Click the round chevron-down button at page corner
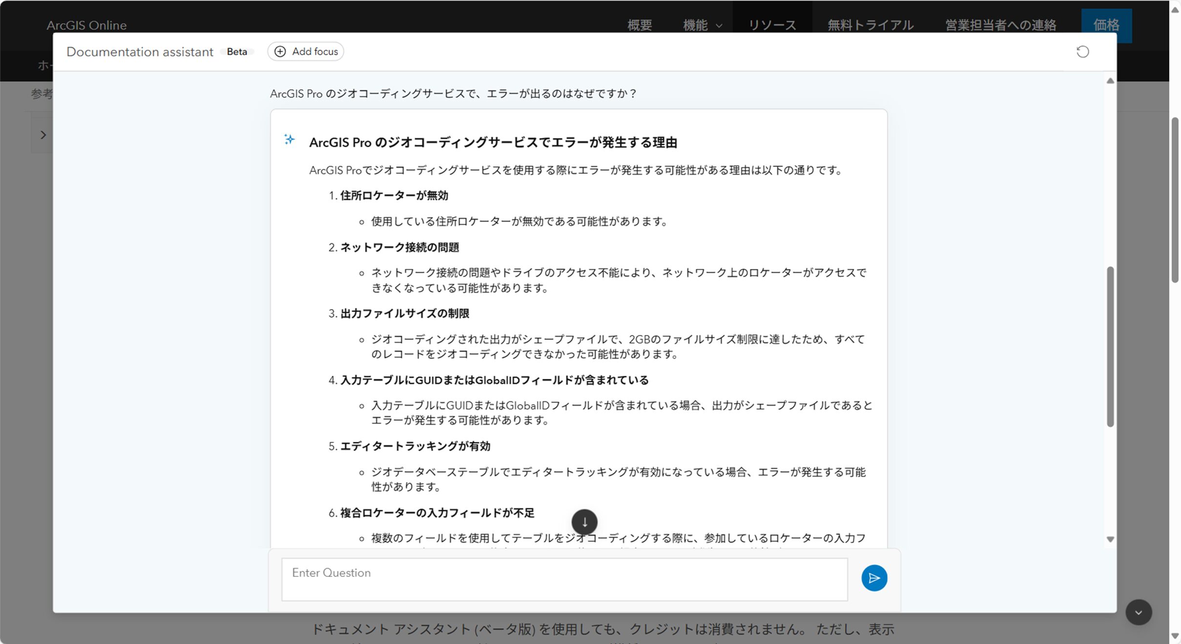This screenshot has width=1181, height=644. (1139, 612)
